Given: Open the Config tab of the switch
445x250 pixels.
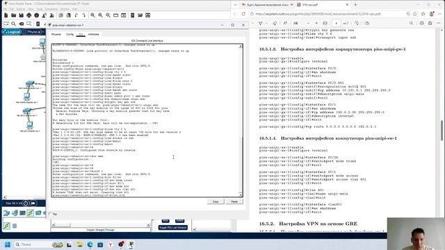Looking at the screenshot, I should [x=70, y=34].
